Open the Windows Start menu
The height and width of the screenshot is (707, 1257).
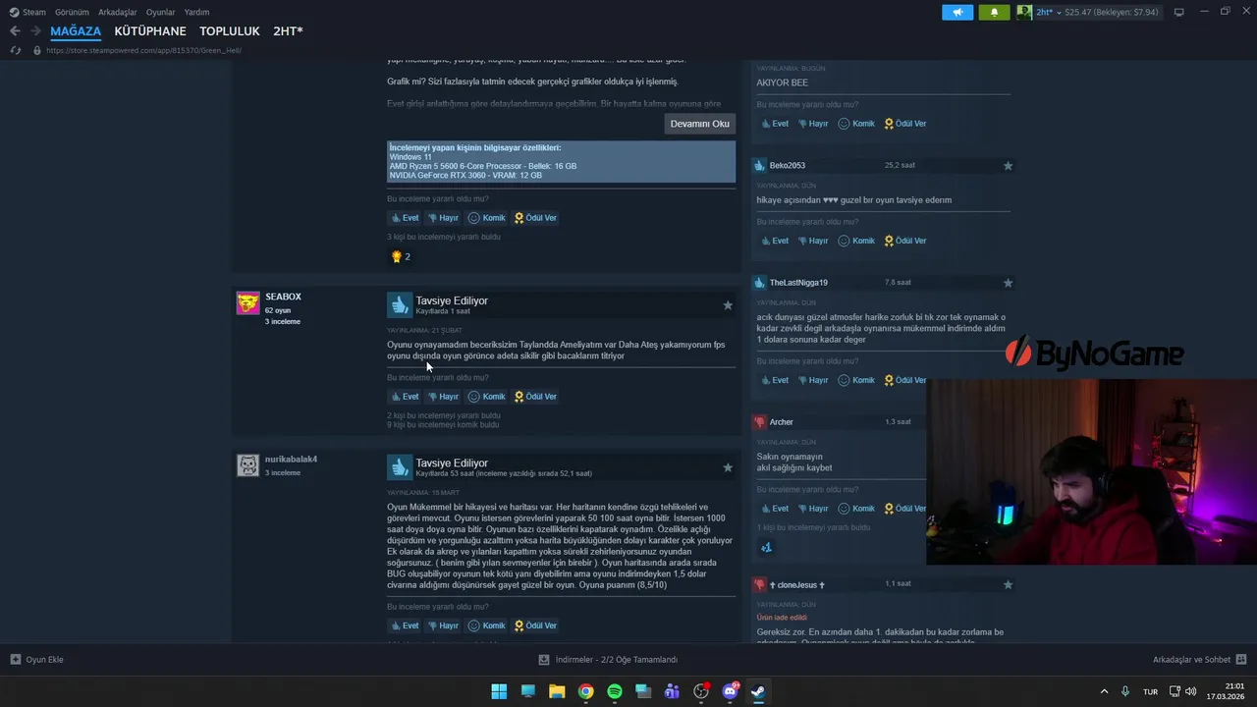coord(499,691)
